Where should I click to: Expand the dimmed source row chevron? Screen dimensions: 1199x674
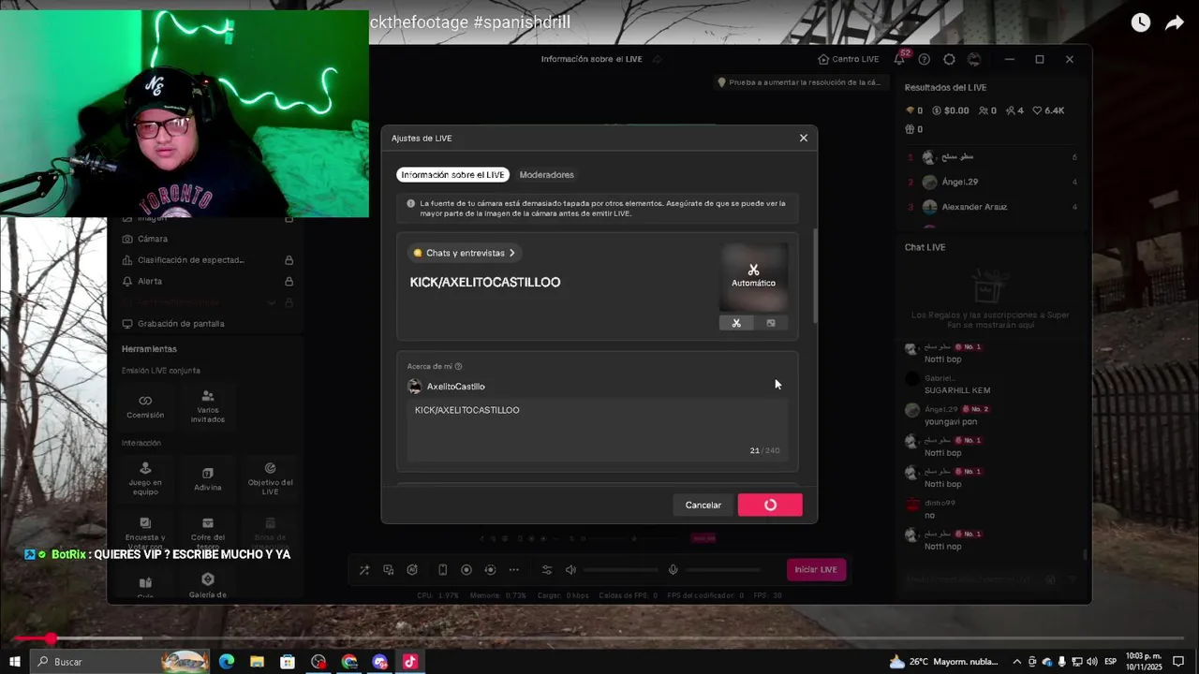pos(272,302)
